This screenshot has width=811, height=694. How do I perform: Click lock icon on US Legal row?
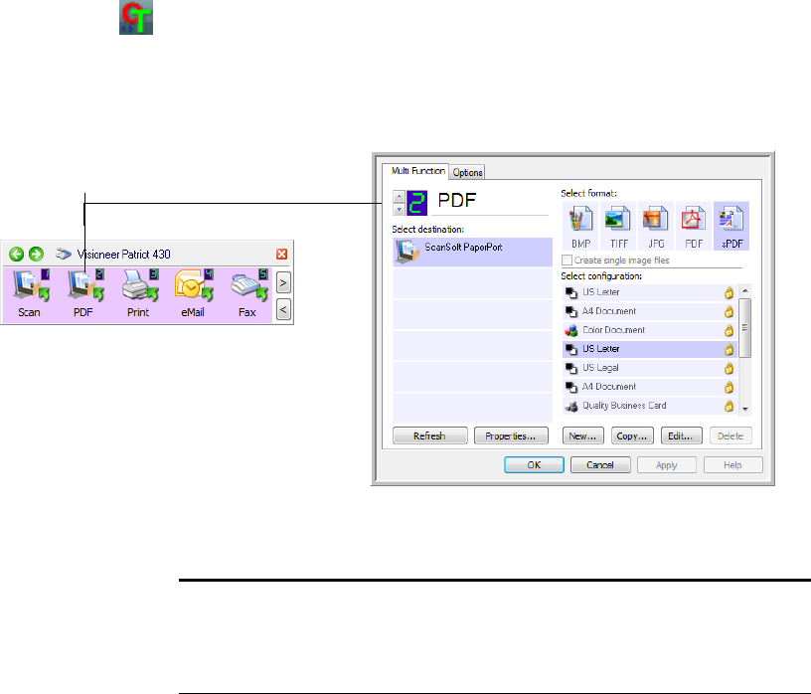(x=729, y=368)
